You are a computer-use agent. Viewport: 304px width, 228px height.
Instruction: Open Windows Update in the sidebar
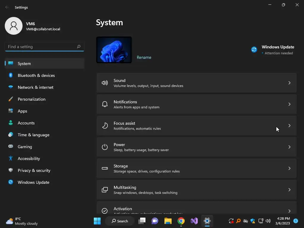45,182
